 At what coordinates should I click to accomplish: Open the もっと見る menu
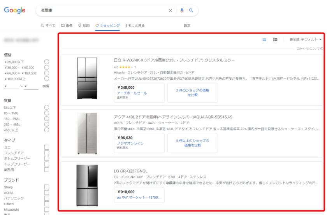pos(135,25)
